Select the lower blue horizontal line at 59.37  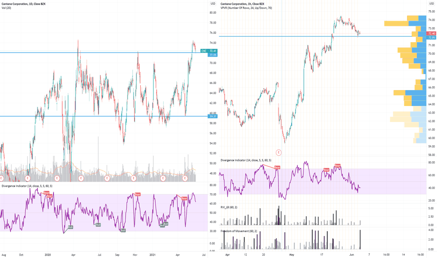click(104, 116)
